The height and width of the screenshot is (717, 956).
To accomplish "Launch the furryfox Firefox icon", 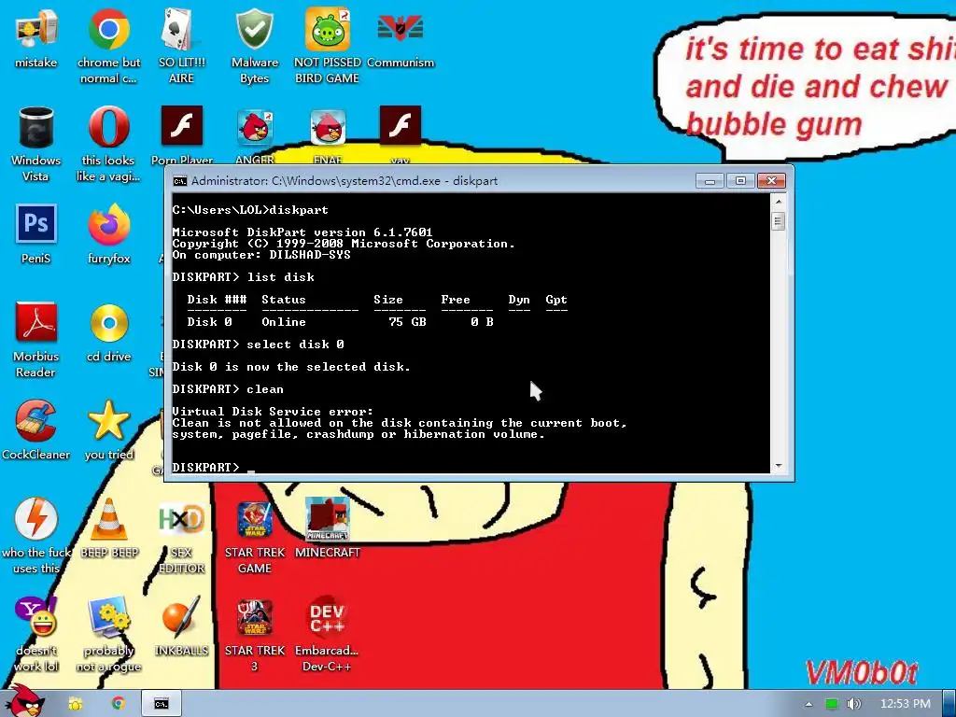I will click(x=108, y=234).
